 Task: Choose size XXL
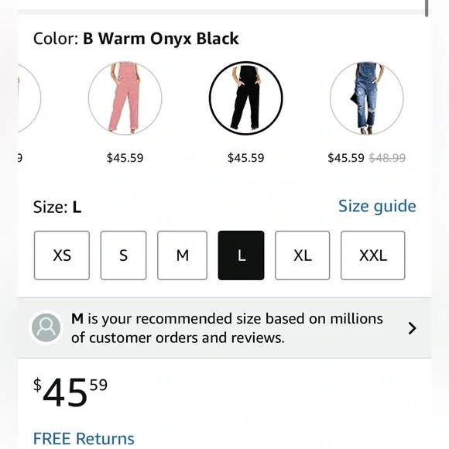373,255
